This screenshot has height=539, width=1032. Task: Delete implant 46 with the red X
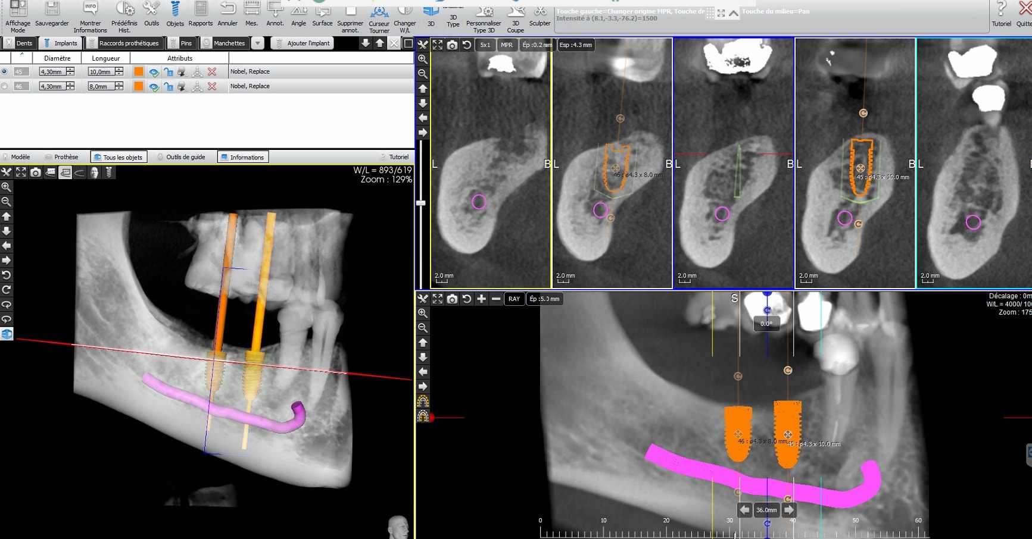click(212, 86)
